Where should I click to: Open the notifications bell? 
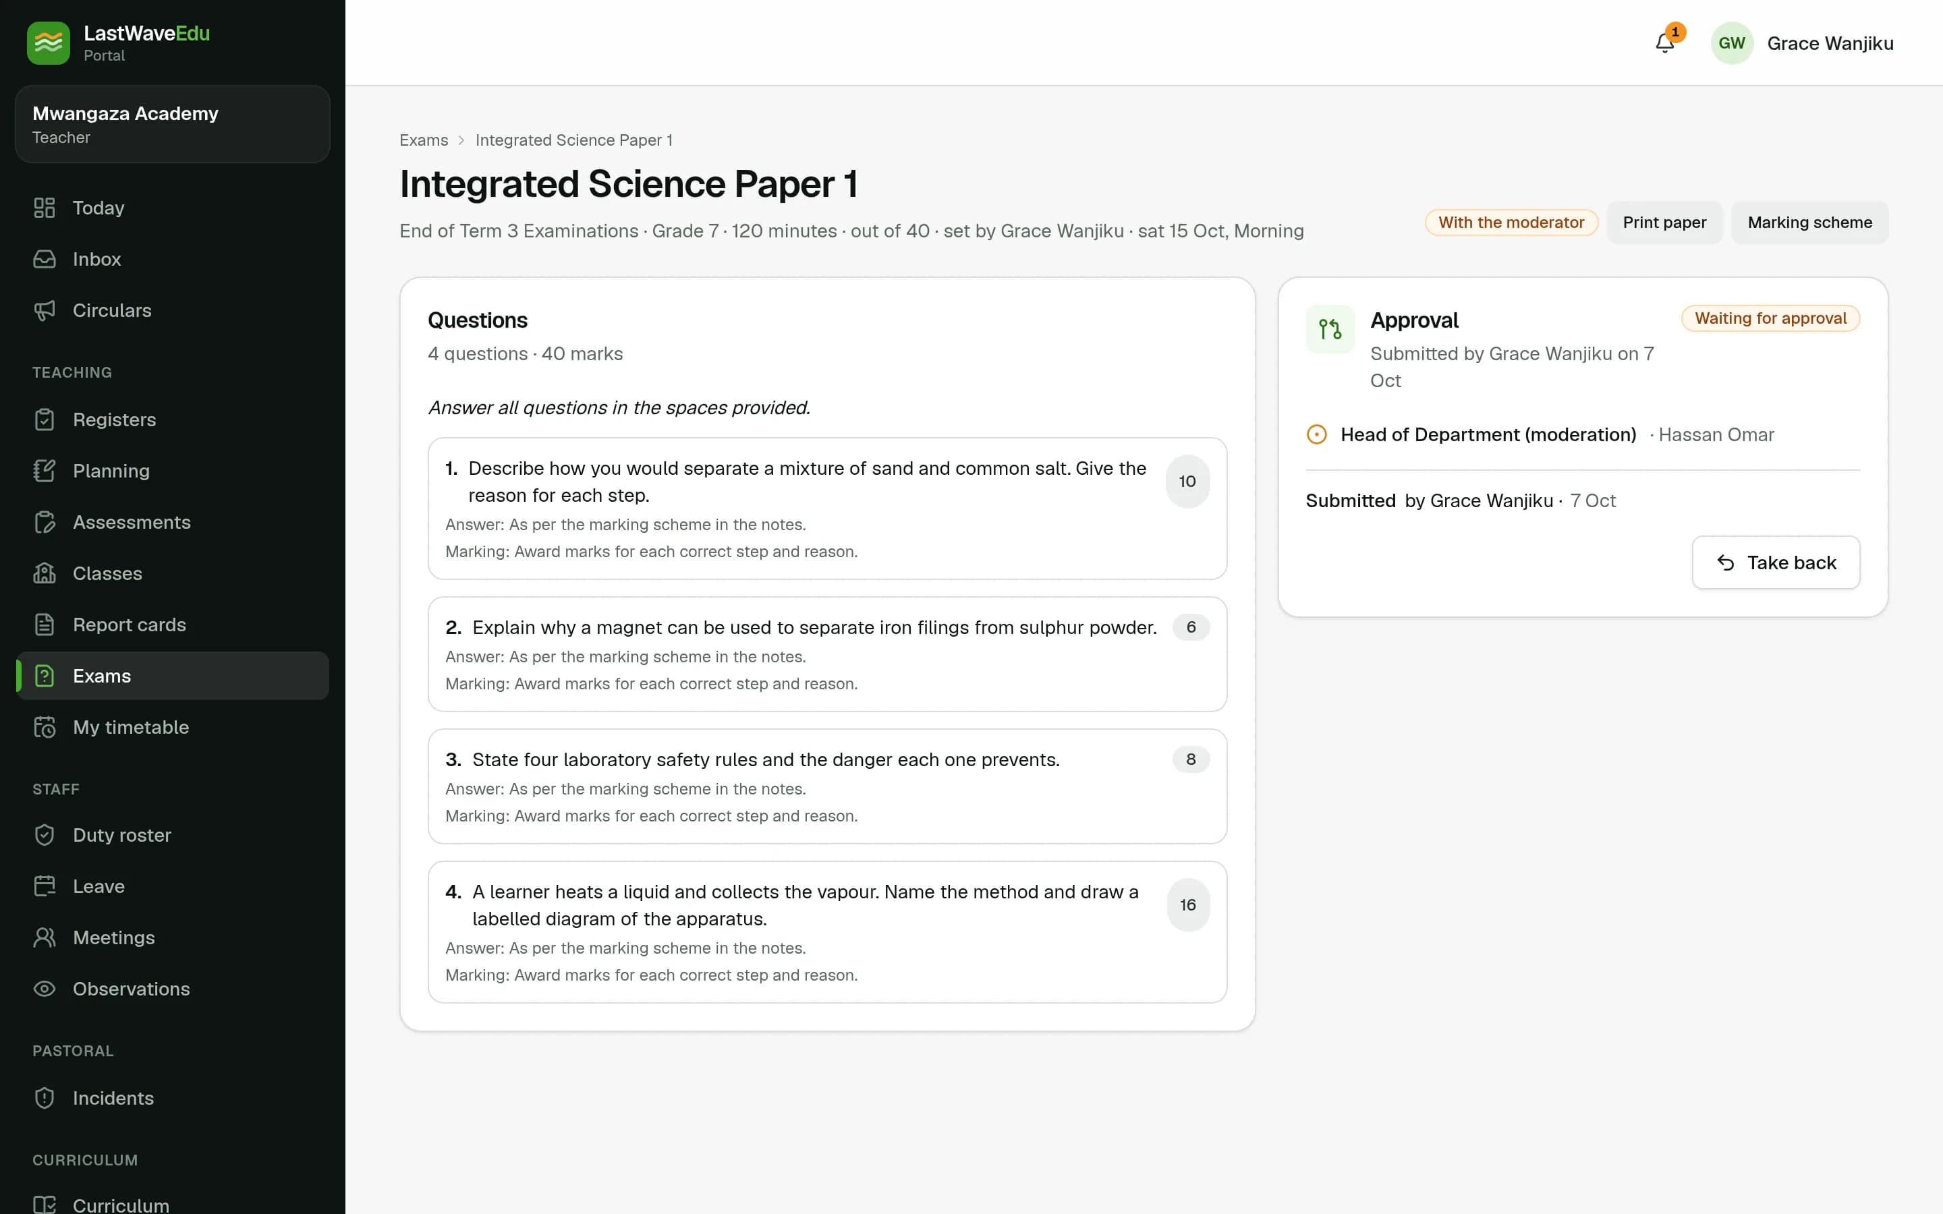pos(1664,43)
